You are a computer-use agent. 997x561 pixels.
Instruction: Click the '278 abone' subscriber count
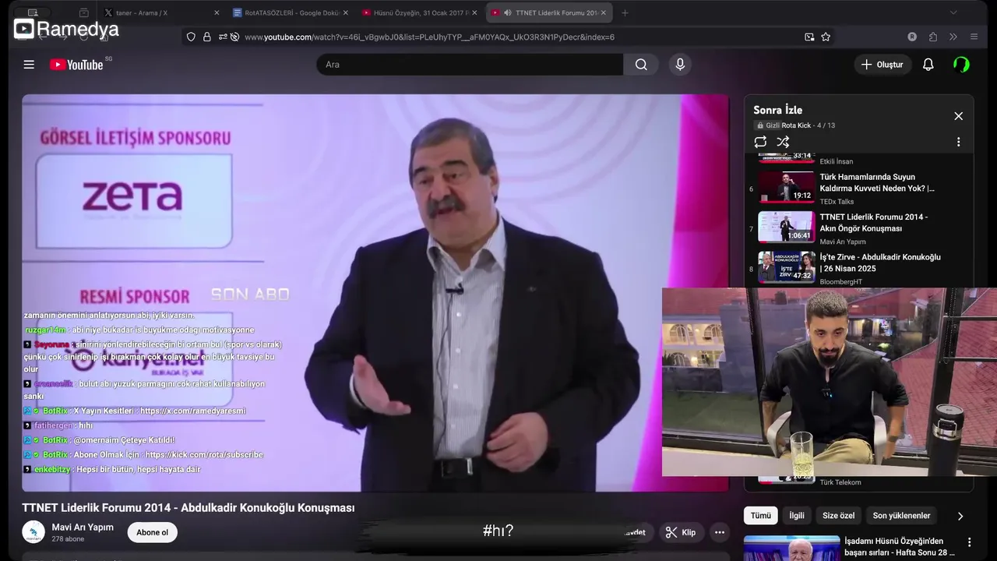point(68,539)
